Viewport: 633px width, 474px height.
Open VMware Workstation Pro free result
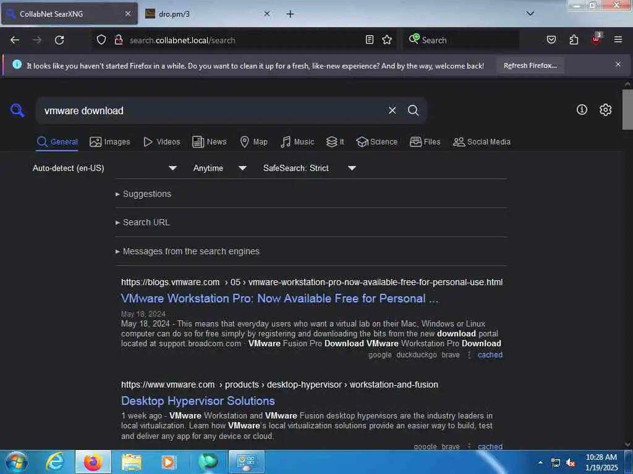279,298
